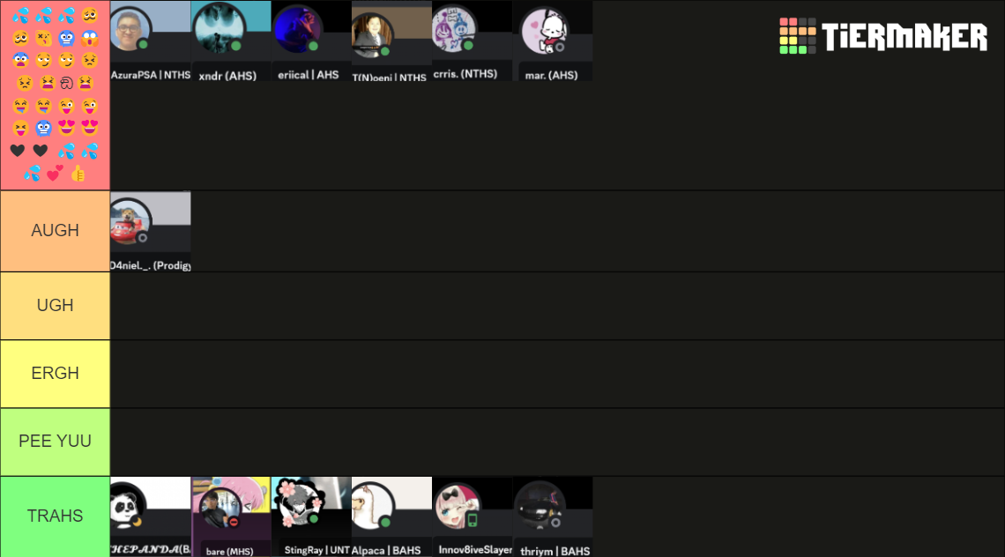
Task: Click the Lightning McQueen avatar of D4niel
Action: (130, 221)
